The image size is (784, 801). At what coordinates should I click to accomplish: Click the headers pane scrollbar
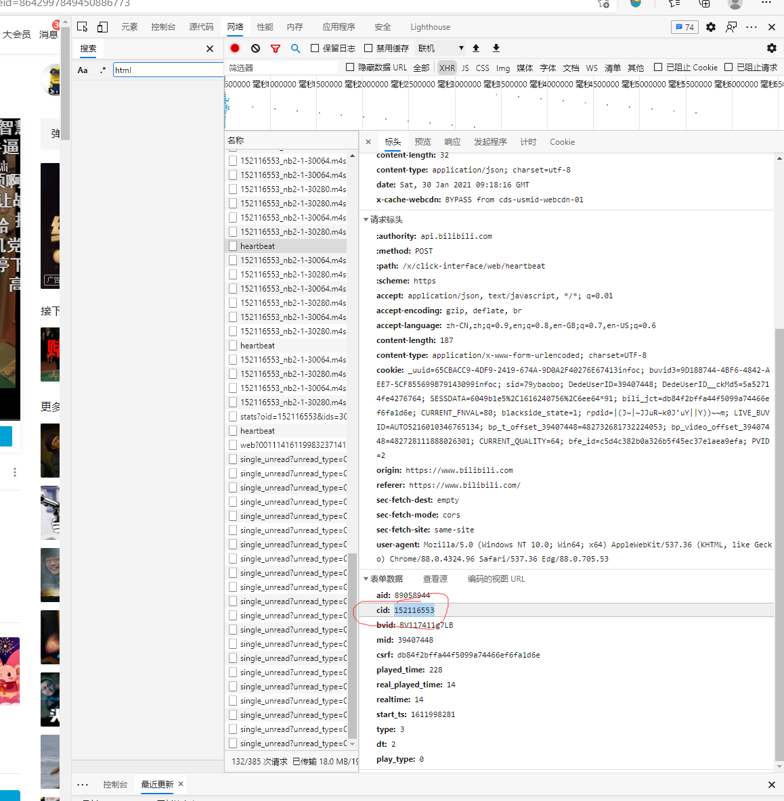(x=779, y=544)
